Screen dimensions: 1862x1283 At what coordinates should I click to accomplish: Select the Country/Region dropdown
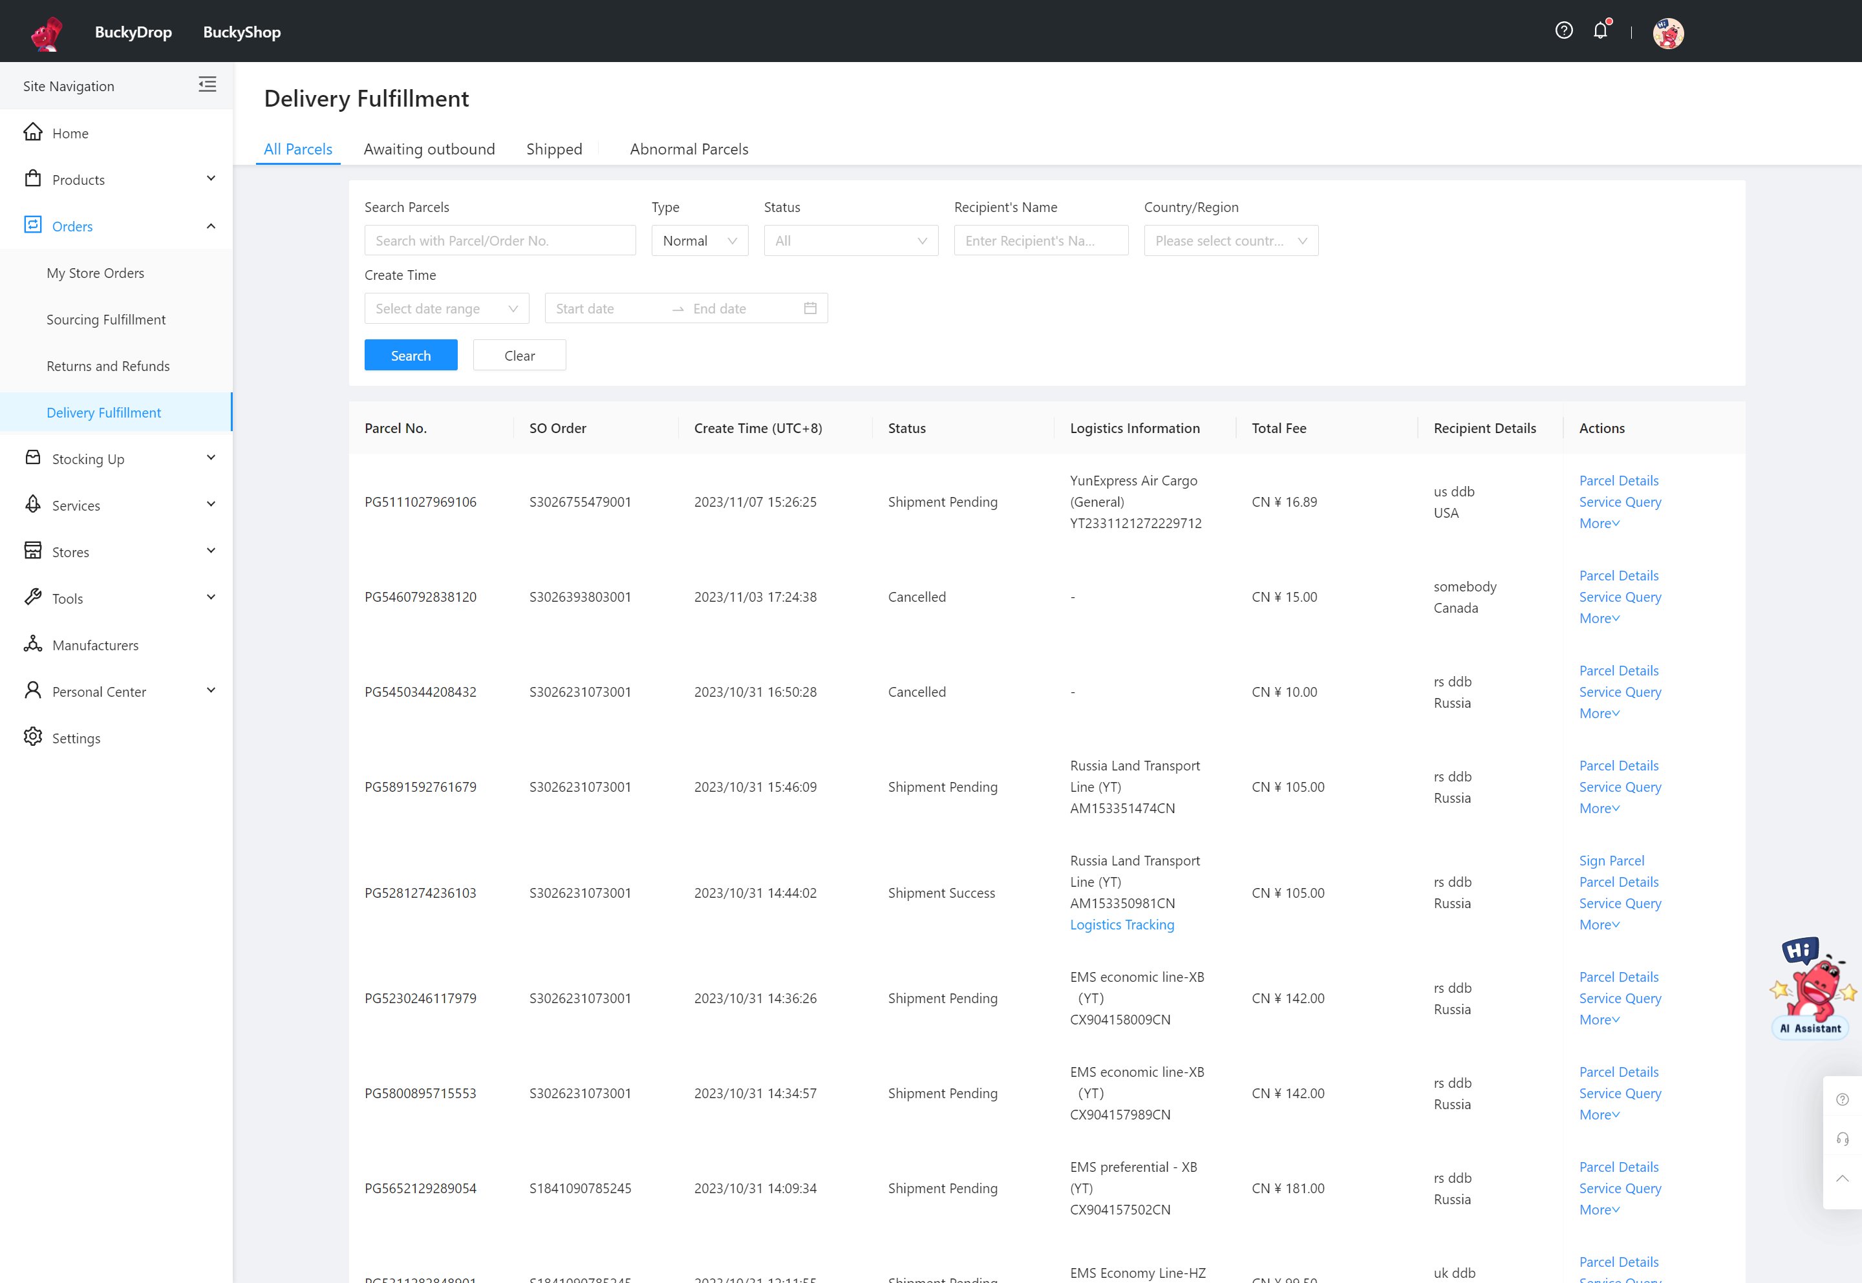(1230, 239)
